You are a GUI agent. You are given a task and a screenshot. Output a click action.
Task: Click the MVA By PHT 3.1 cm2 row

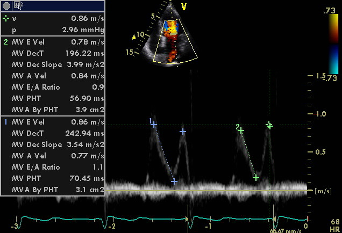[54, 190]
